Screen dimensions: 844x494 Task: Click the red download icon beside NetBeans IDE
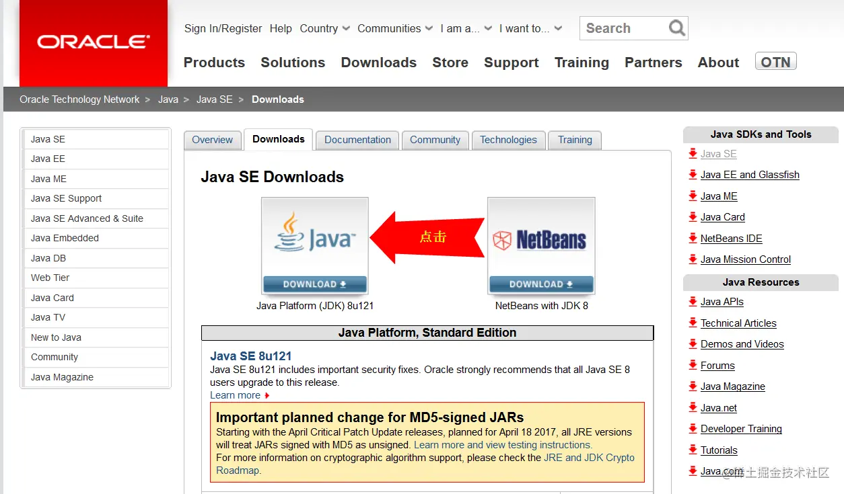693,238
